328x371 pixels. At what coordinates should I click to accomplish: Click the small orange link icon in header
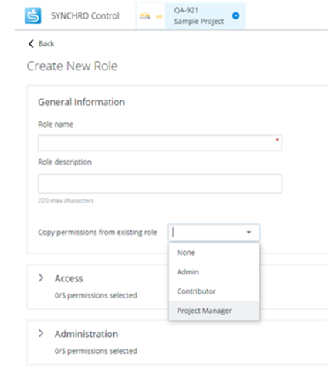tap(160, 17)
